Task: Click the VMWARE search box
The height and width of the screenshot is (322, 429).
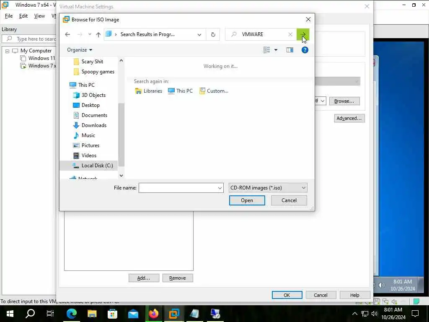Action: [261, 34]
